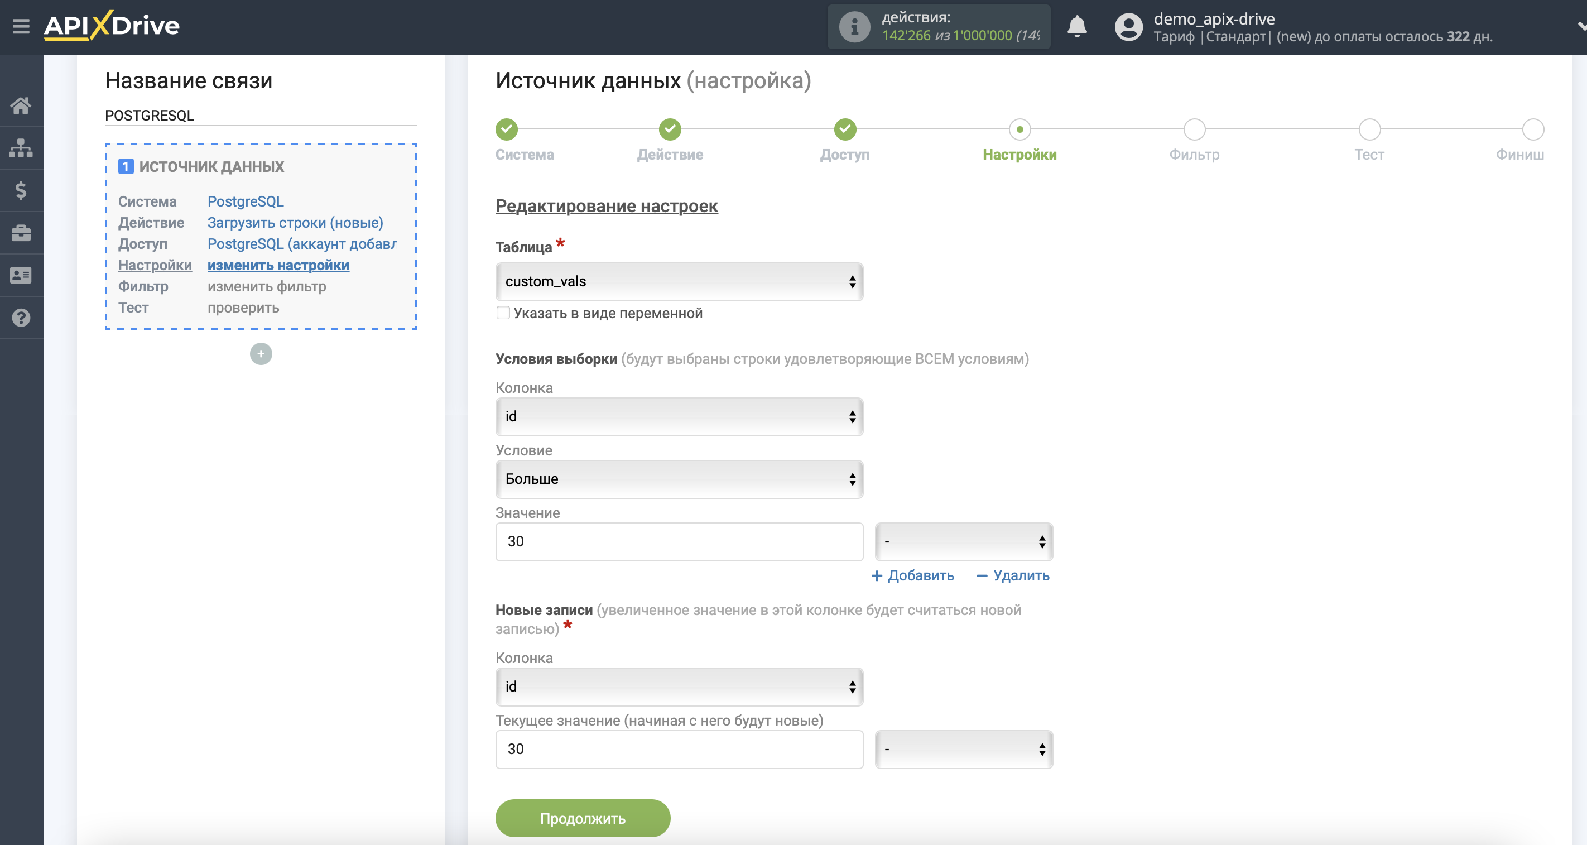
Task: Go to the Действие step circle
Action: (670, 129)
